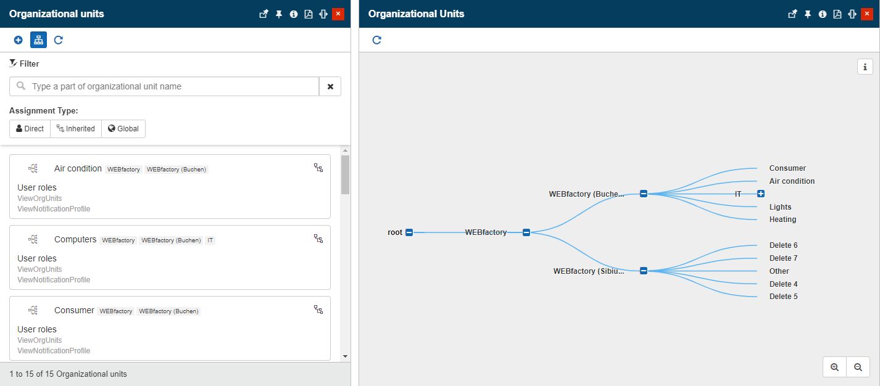The height and width of the screenshot is (386, 880).
Task: Export right panel to PDF
Action: click(x=837, y=14)
